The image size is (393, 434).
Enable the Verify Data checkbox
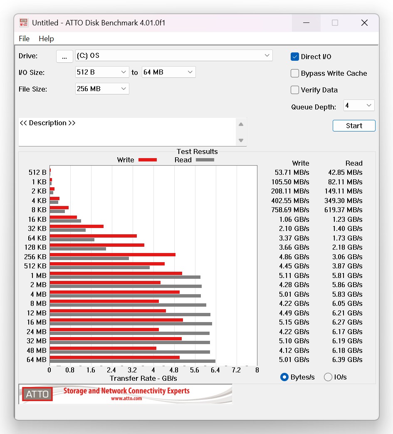click(x=295, y=90)
